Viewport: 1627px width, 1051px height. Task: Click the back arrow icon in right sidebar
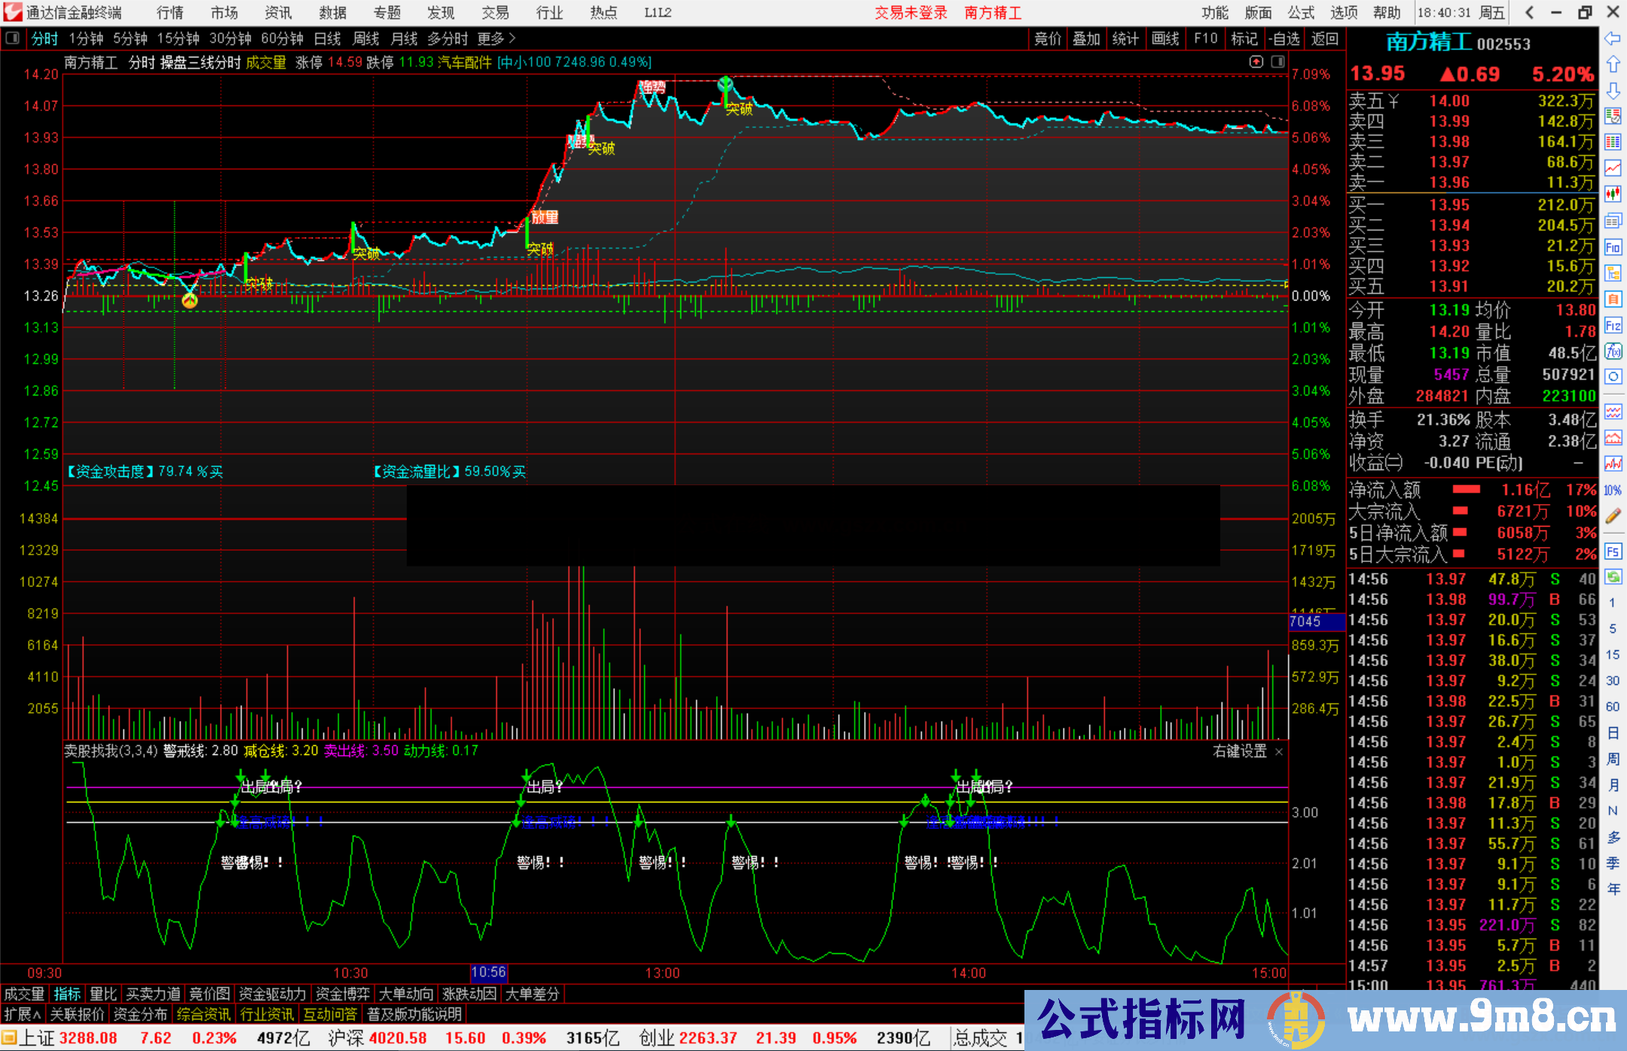(1613, 38)
